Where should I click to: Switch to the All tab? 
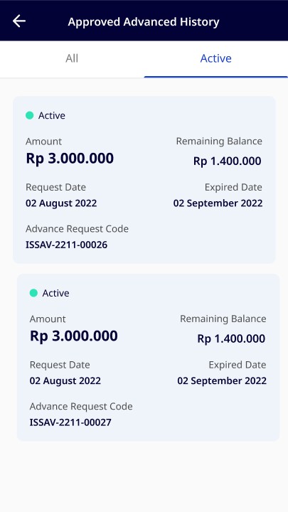tap(72, 58)
